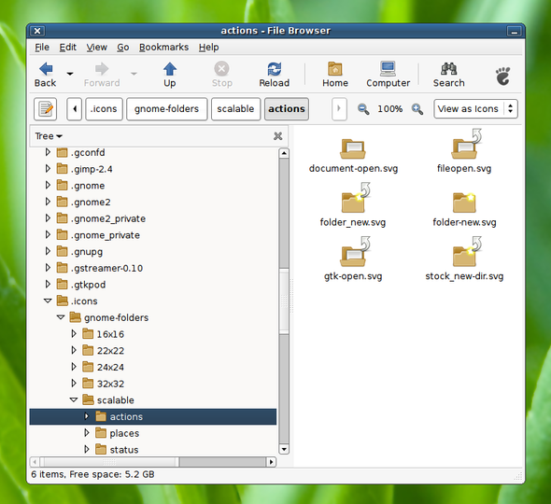The width and height of the screenshot is (551, 504).
Task: Select the 32x32 tree folder
Action: 110,384
